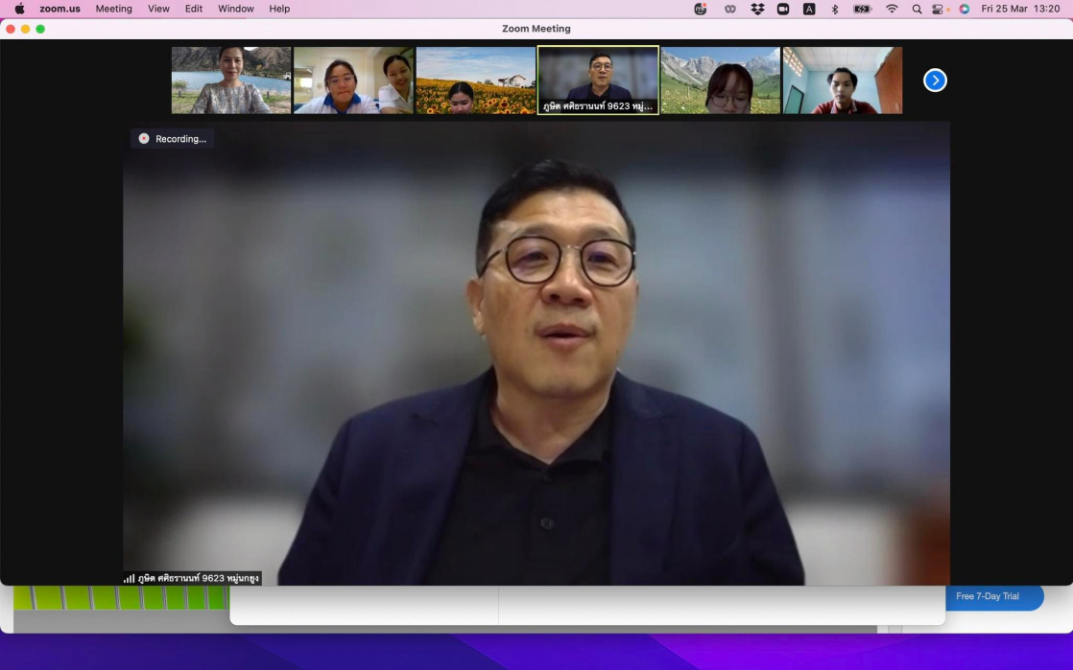1073x670 pixels.
Task: Open the Meeting menu
Action: point(113,9)
